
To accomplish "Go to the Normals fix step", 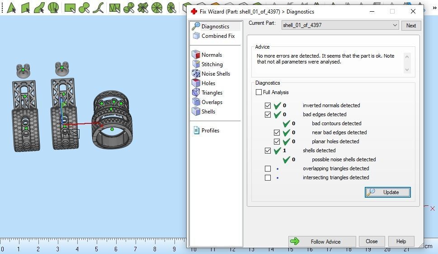I will coord(207,55).
